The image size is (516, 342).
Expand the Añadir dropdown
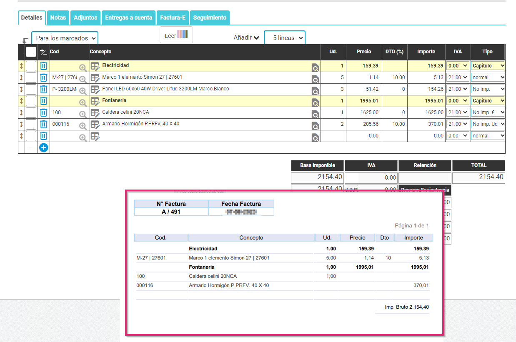tap(246, 37)
